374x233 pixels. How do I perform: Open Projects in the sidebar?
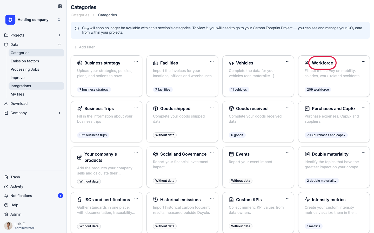click(x=17, y=35)
